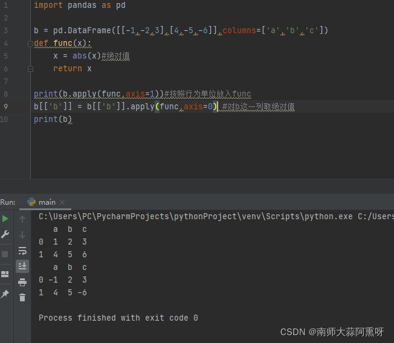Screen dimensions: 394x343
Task: Rerun main with the green play icon
Action: pos(5,219)
